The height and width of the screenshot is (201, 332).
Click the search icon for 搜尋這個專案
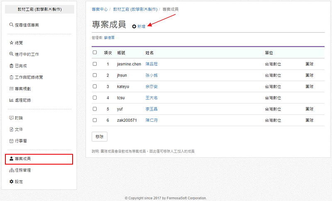[11, 25]
